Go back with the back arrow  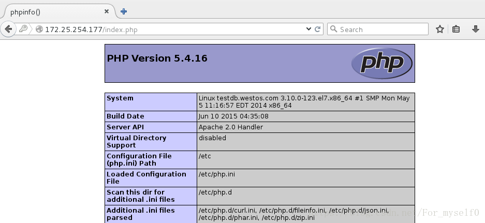(x=8, y=29)
